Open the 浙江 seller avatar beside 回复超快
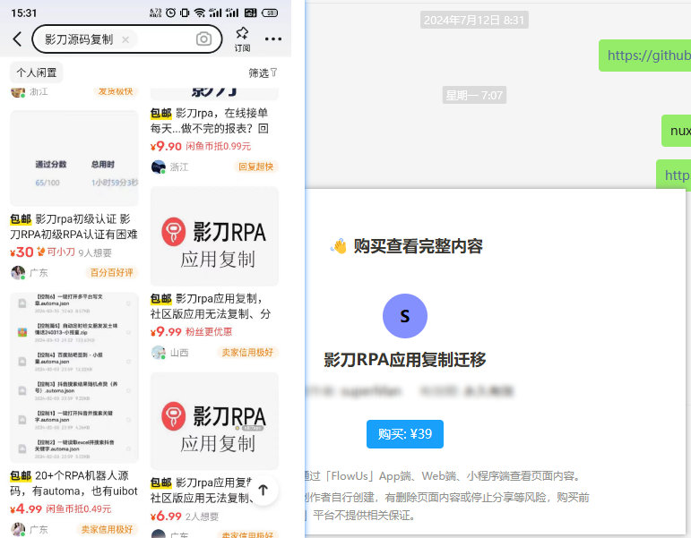 (x=159, y=167)
